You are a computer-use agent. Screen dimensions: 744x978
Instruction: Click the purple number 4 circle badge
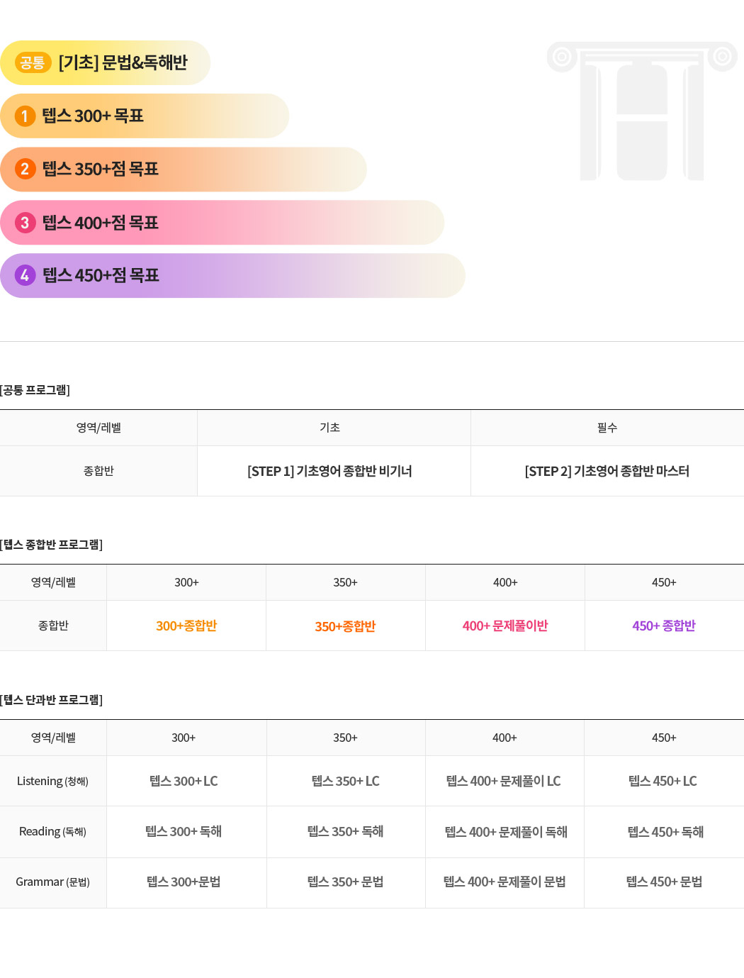(x=25, y=275)
